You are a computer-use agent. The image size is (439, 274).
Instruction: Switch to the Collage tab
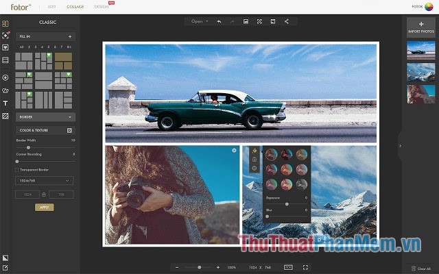75,7
